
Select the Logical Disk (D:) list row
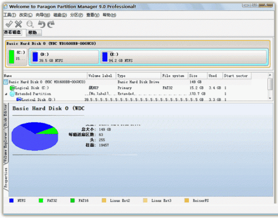pyautogui.click(x=127, y=100)
